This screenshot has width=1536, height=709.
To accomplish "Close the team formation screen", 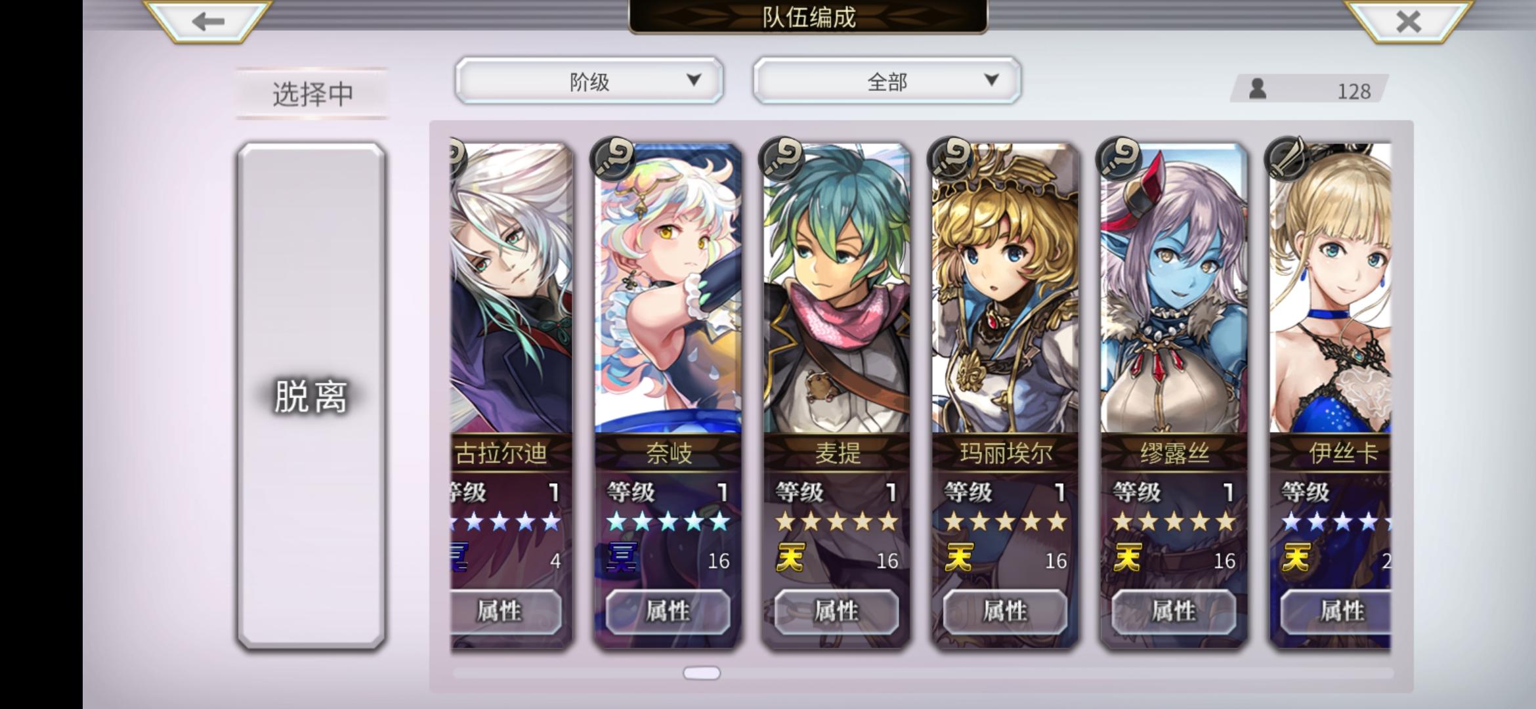I will click(x=1409, y=22).
